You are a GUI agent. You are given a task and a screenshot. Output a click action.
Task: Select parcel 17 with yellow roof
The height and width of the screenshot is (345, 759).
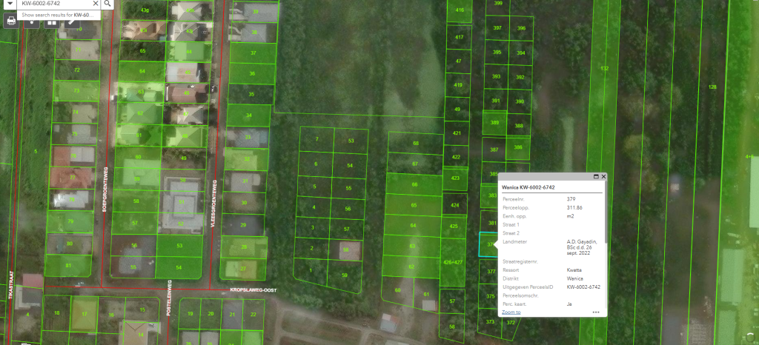coord(84,314)
